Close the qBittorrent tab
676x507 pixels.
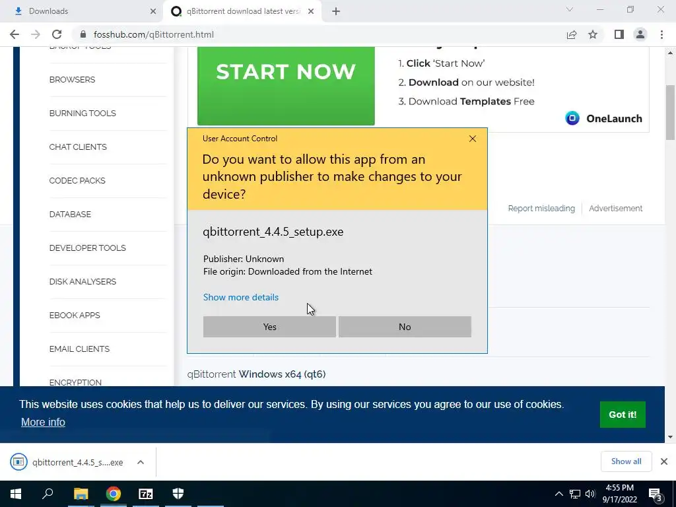(311, 11)
